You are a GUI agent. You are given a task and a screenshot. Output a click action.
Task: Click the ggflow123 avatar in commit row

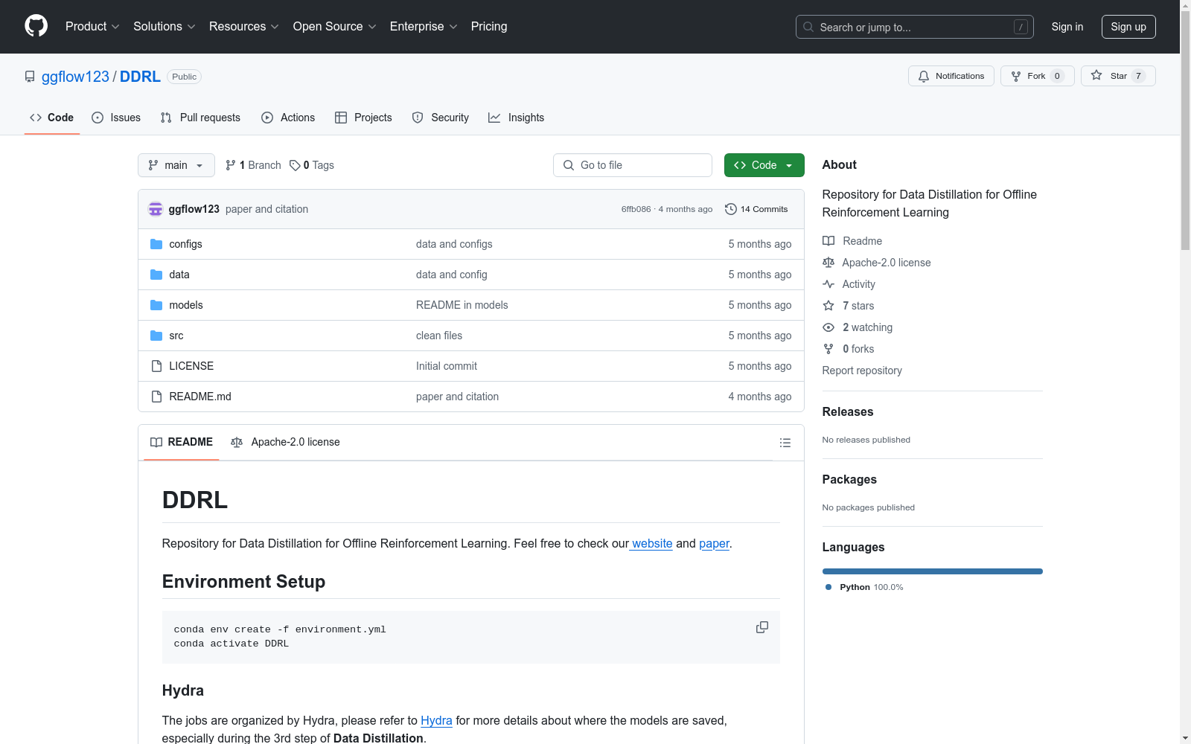tap(156, 209)
